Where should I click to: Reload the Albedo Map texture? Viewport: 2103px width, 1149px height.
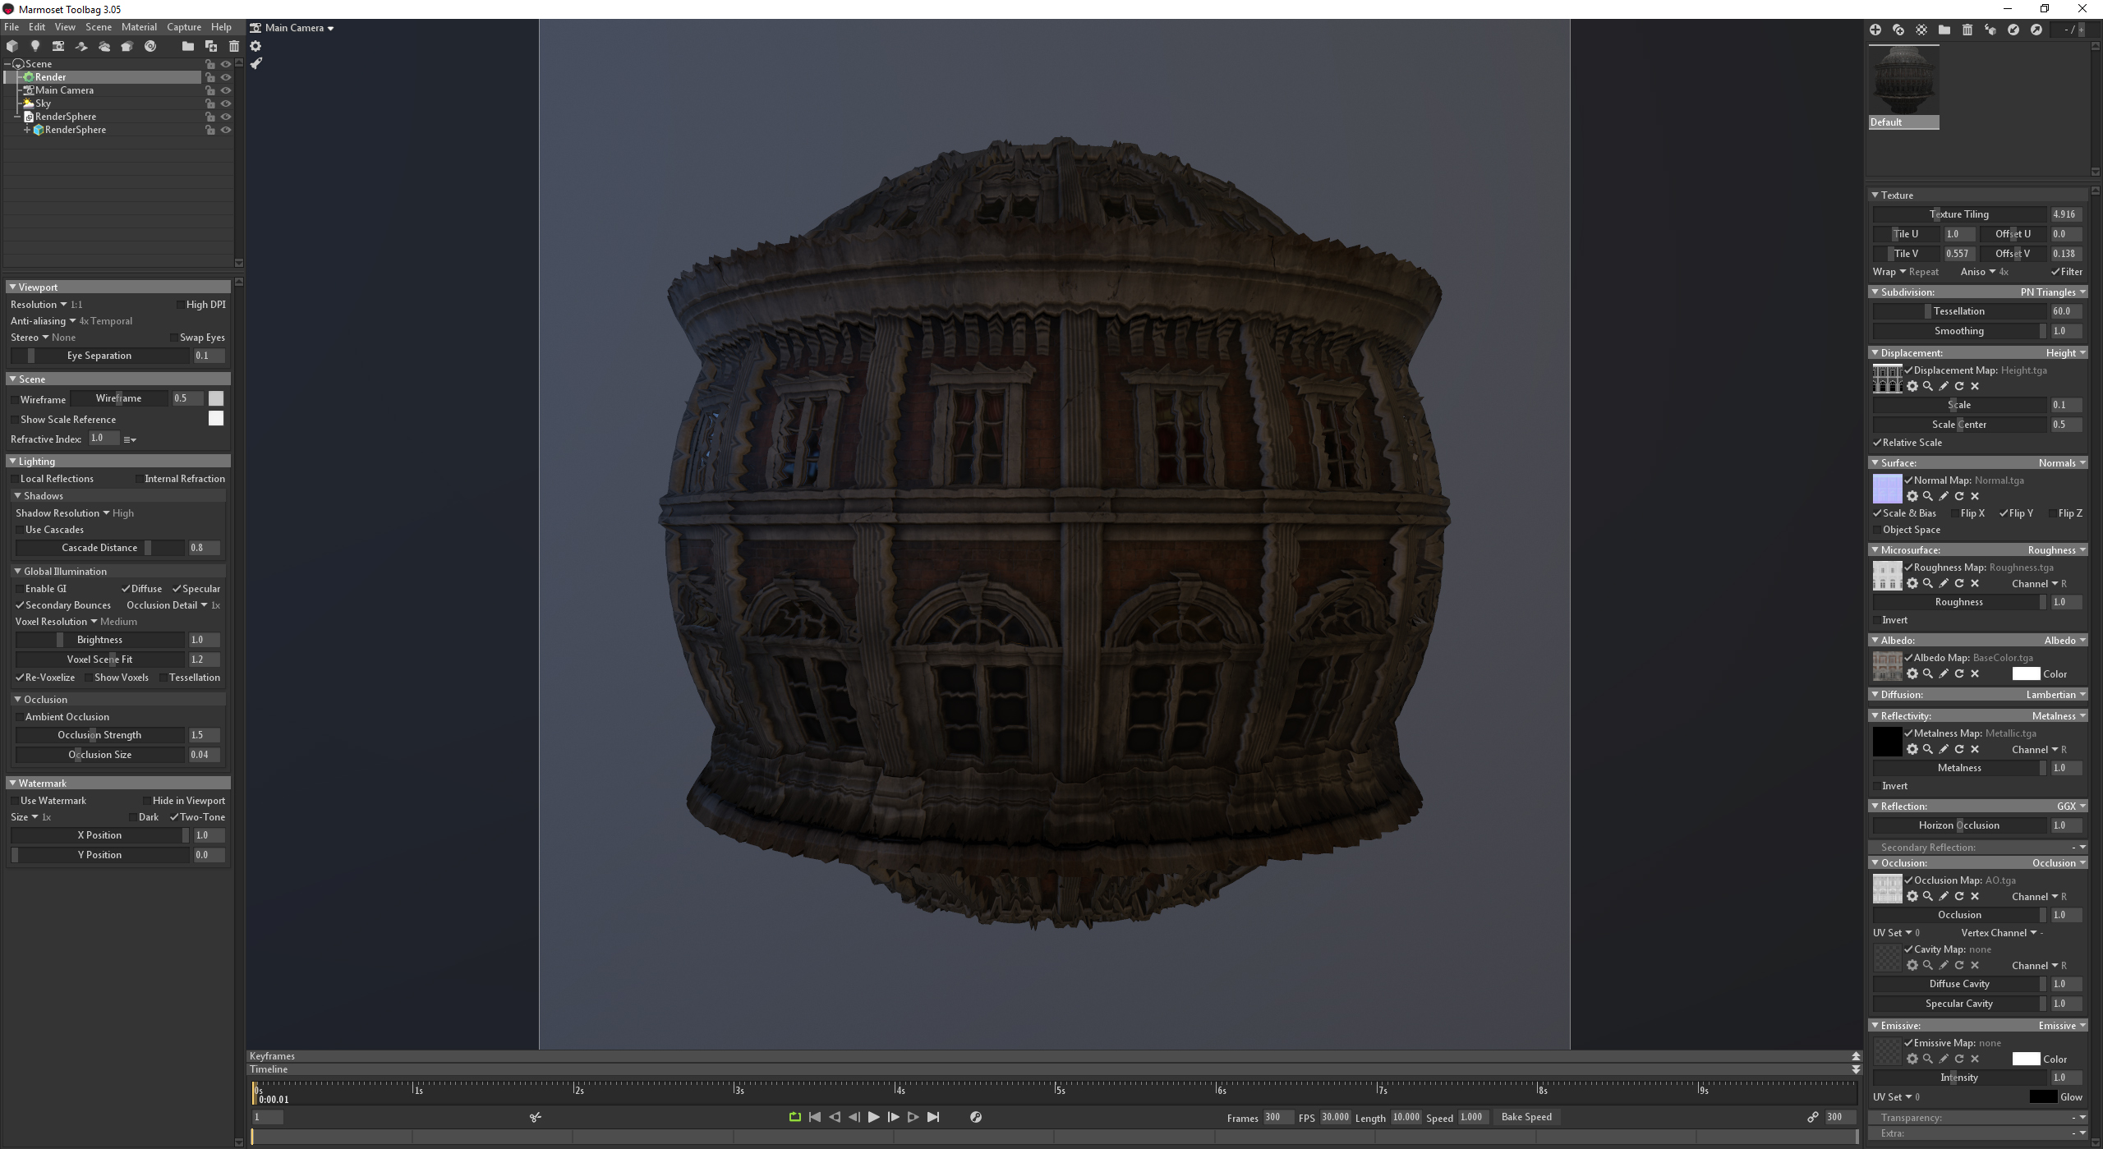point(1959,673)
